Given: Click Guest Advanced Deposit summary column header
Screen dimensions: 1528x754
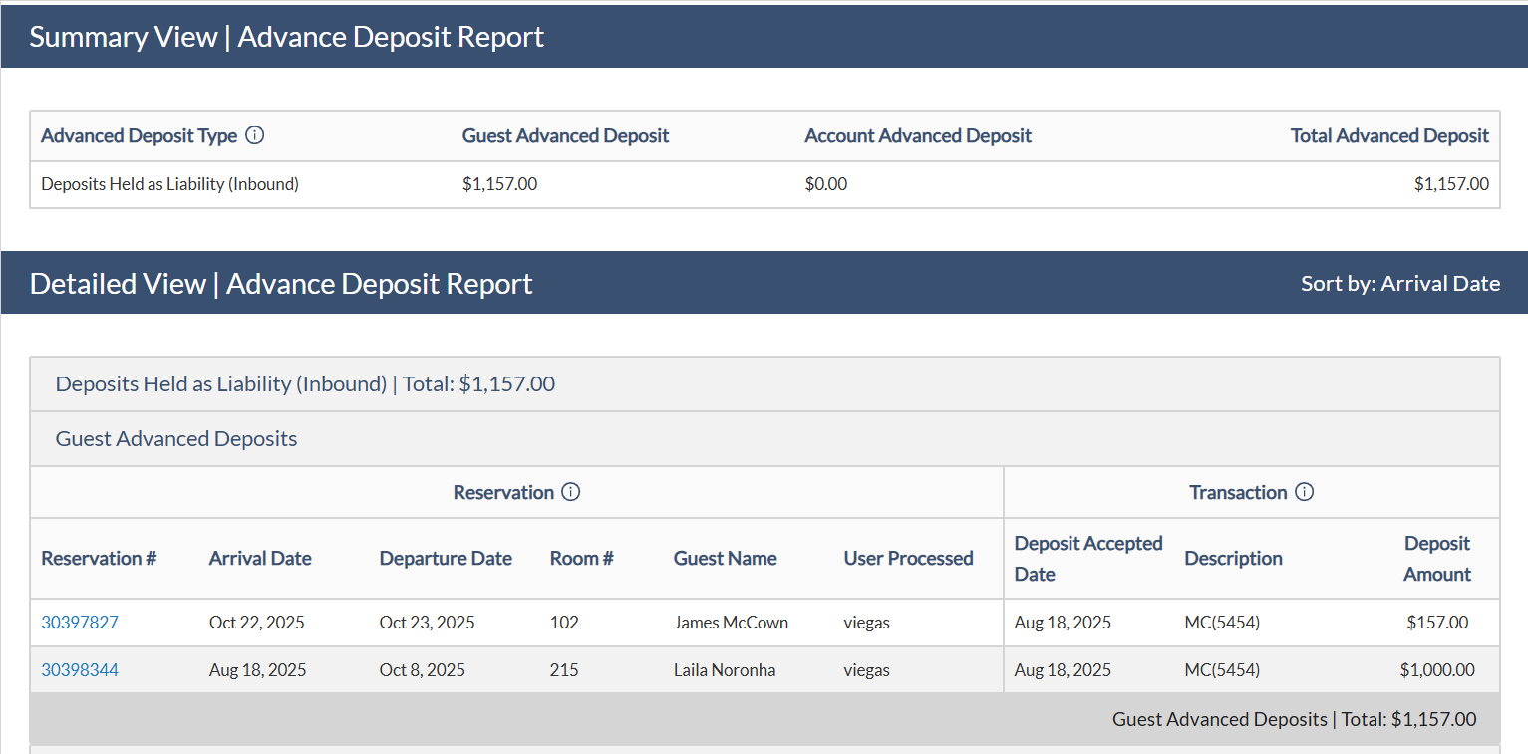Looking at the screenshot, I should pos(565,135).
